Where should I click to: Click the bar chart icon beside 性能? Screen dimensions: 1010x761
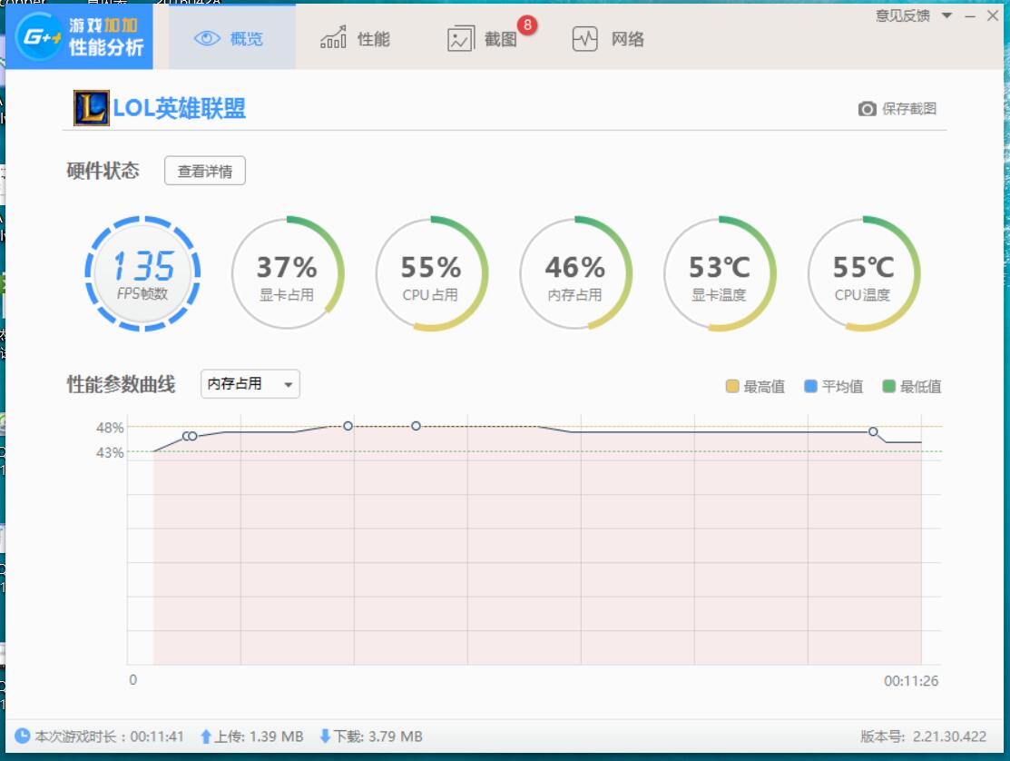coord(333,38)
